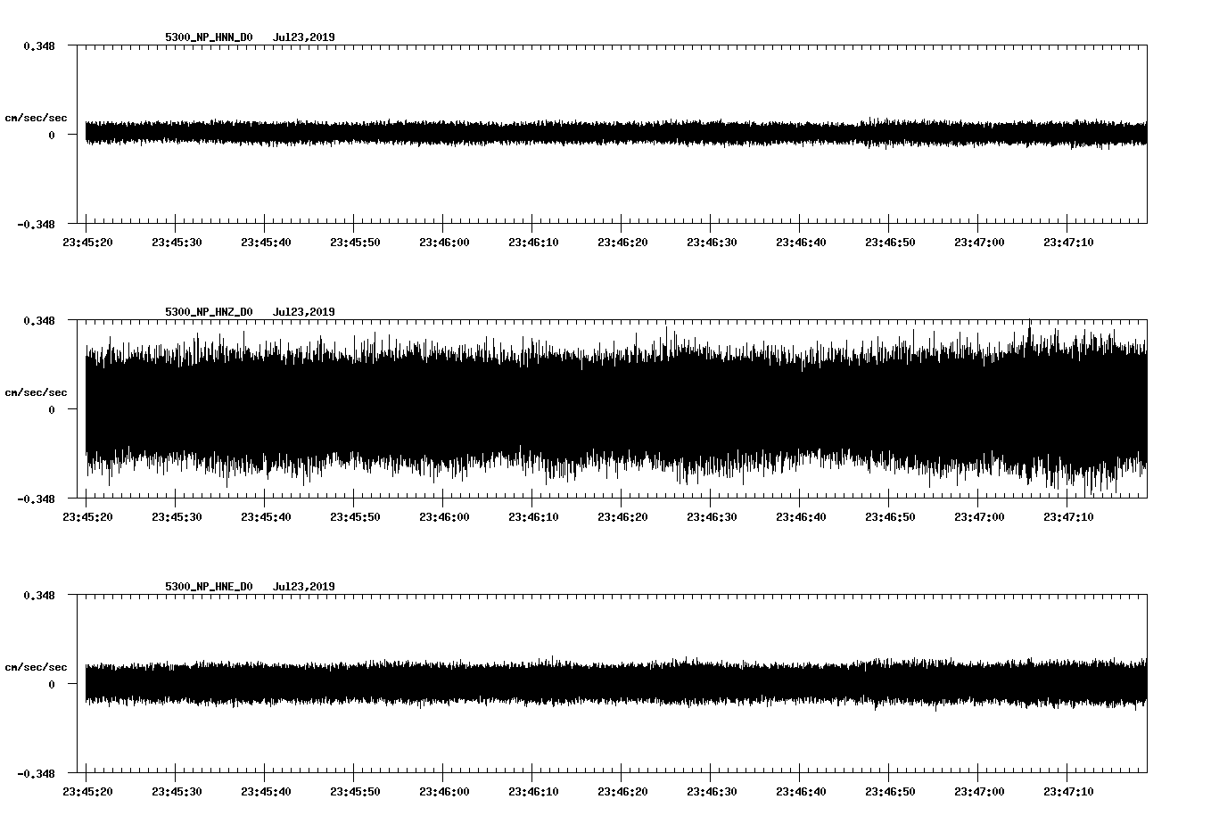The image size is (1211, 824).
Task: Select time 23:46:20 under HNN plot
Action: [622, 243]
